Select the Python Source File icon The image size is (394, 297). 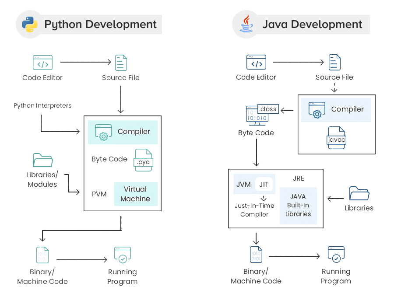pos(121,63)
